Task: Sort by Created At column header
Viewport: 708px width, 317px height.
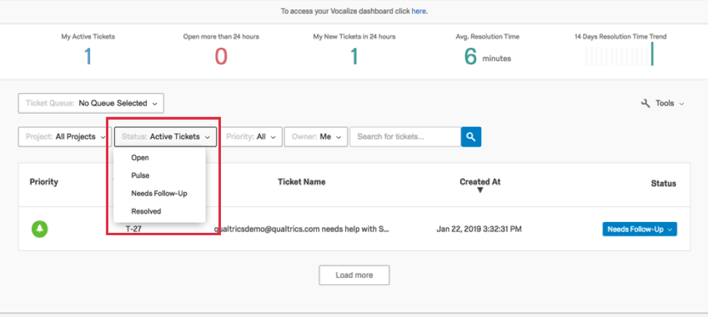Action: tap(480, 182)
